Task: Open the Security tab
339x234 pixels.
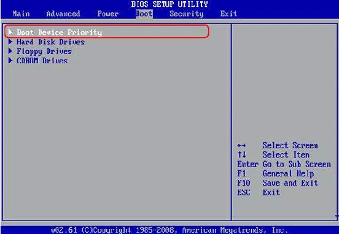Action: (186, 14)
